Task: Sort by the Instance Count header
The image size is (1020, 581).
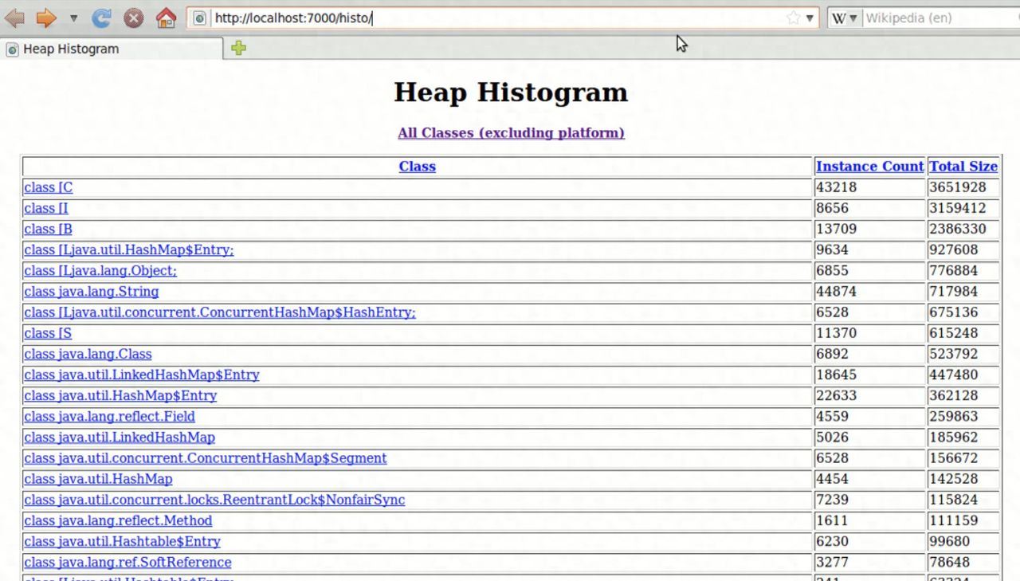Action: pos(869,167)
